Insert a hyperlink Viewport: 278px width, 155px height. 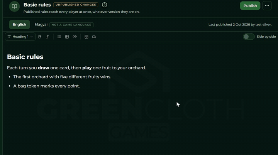click(75, 37)
